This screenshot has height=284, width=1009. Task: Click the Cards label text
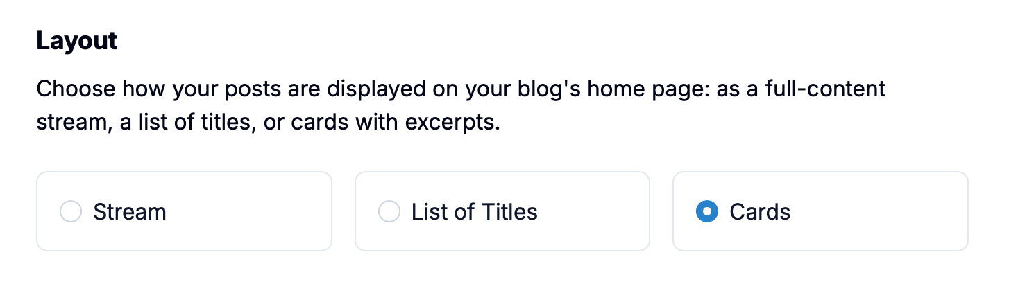pos(760,211)
